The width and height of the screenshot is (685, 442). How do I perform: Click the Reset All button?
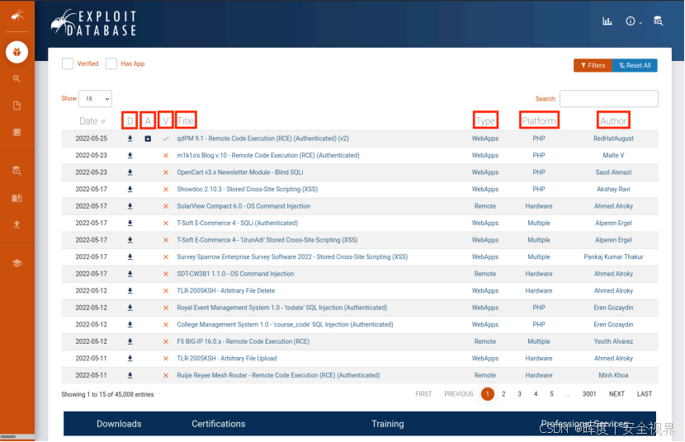635,65
